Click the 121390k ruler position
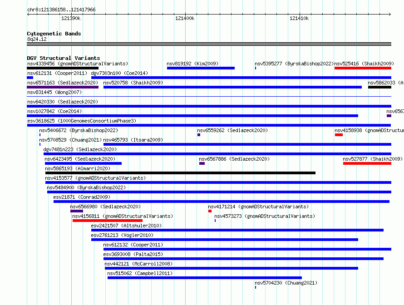The height and width of the screenshot is (305, 404). coord(71,18)
